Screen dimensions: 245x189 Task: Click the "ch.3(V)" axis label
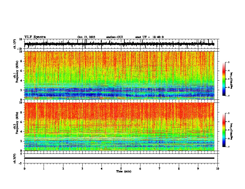coord(15,158)
